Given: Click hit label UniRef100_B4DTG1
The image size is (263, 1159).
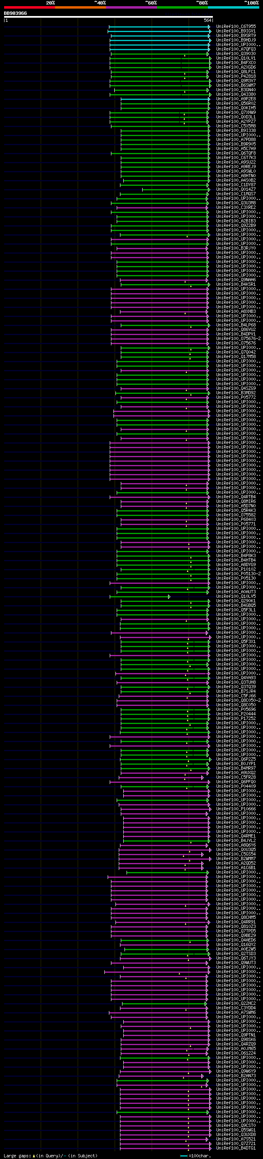Looking at the screenshot, I should tap(236, 1148).
